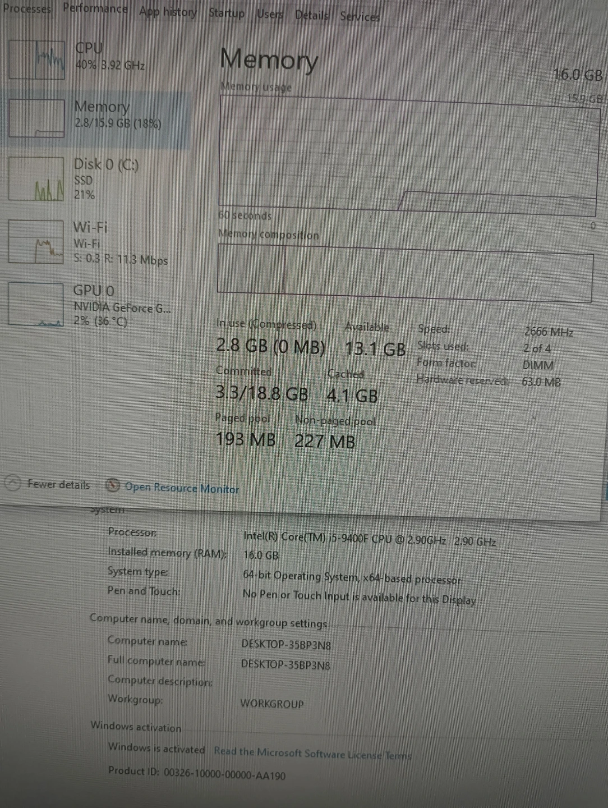The image size is (608, 808).
Task: Click the '2.8 GB (0 MB)' in use value
Action: [x=270, y=346]
